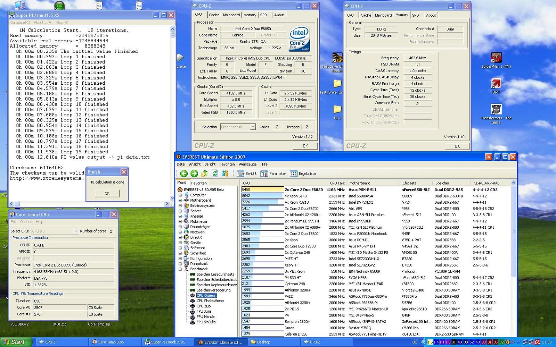
Task: Select the FPU SinJulia benchmark
Action: 206,322
